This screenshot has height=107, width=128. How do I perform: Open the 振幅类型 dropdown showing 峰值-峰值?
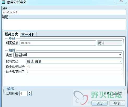click(x=74, y=61)
